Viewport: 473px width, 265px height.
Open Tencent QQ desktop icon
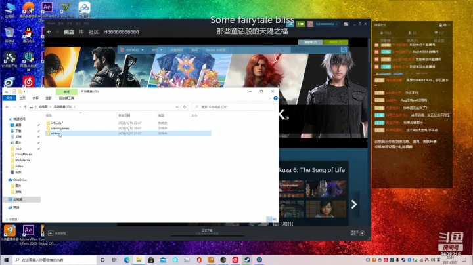[28, 35]
